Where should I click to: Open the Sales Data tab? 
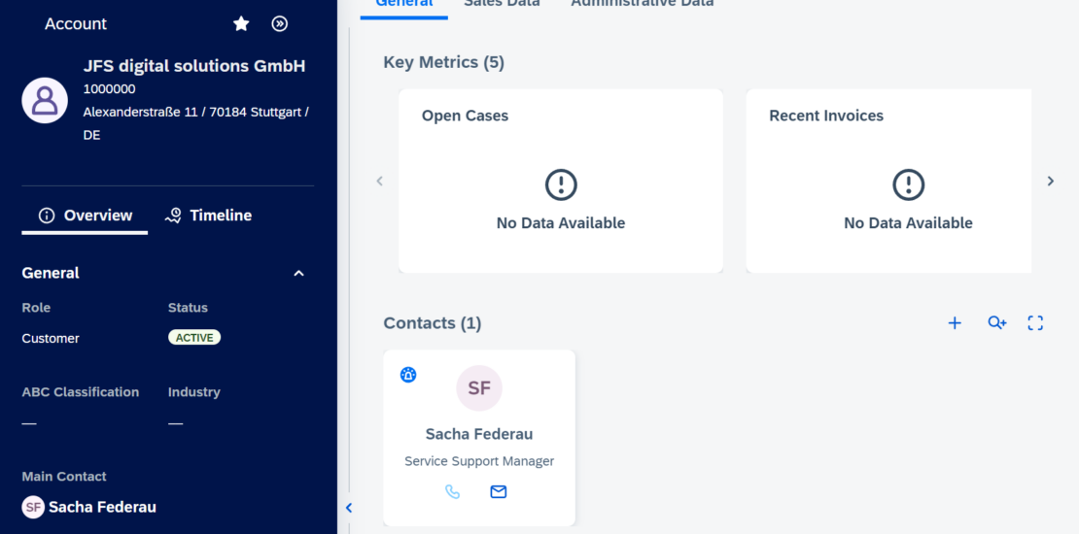click(502, 4)
